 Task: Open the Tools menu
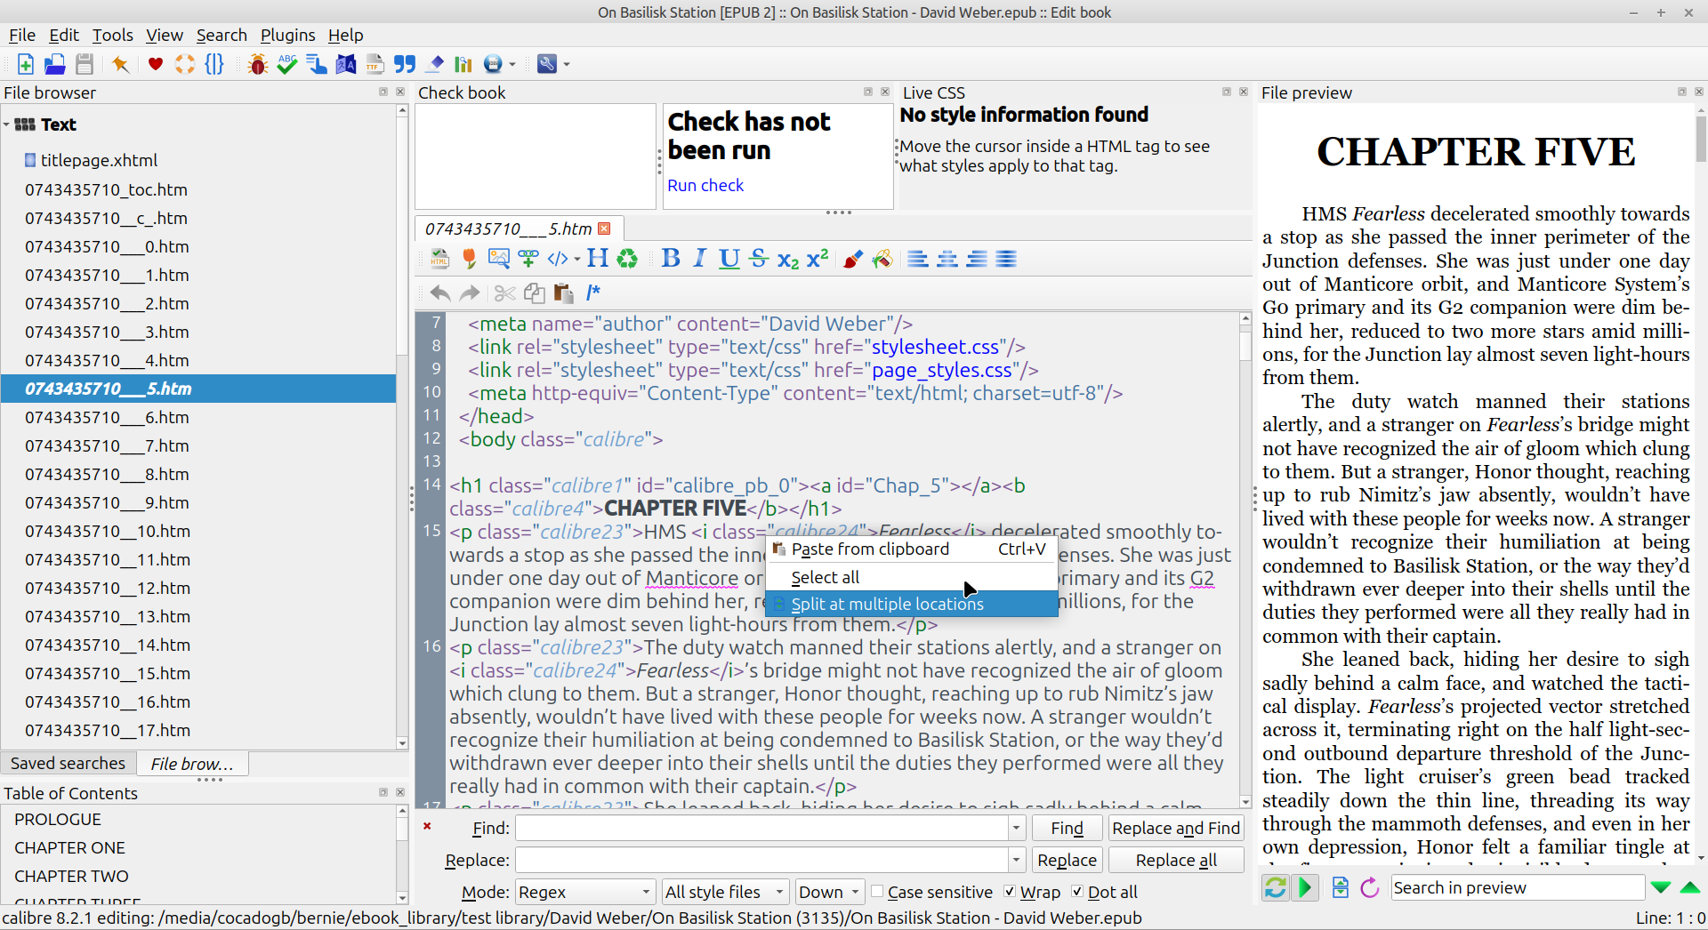113,35
